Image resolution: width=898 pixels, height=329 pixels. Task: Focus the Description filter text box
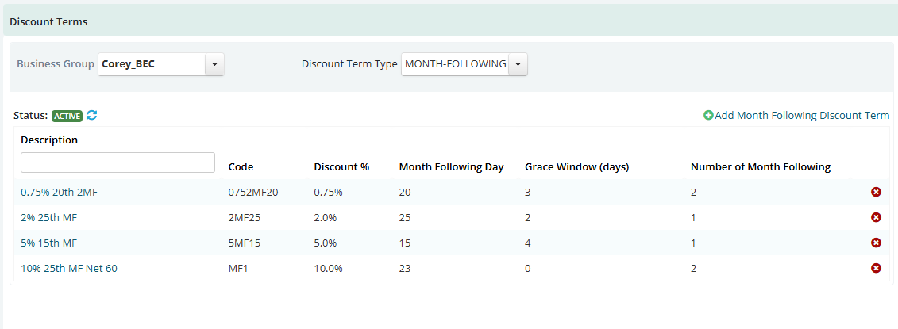click(x=118, y=163)
